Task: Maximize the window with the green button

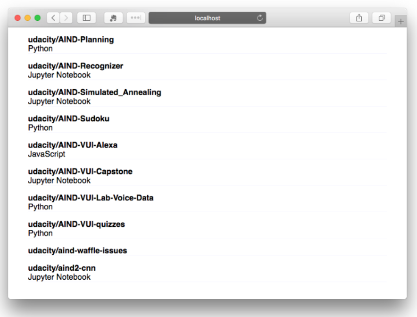Action: tap(38, 18)
